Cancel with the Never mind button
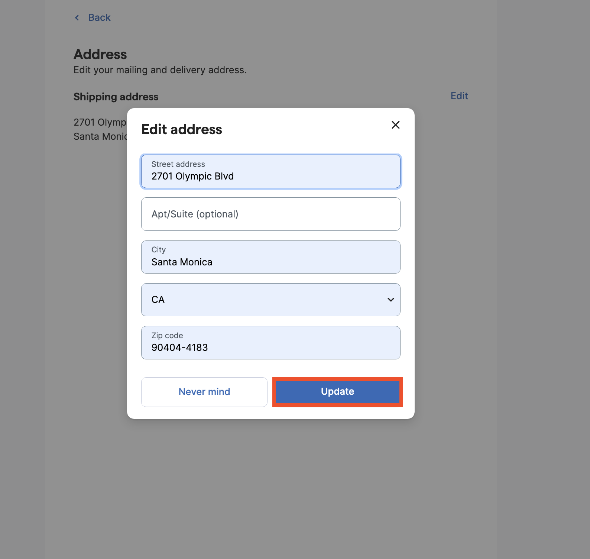This screenshot has height=559, width=590. pos(204,392)
